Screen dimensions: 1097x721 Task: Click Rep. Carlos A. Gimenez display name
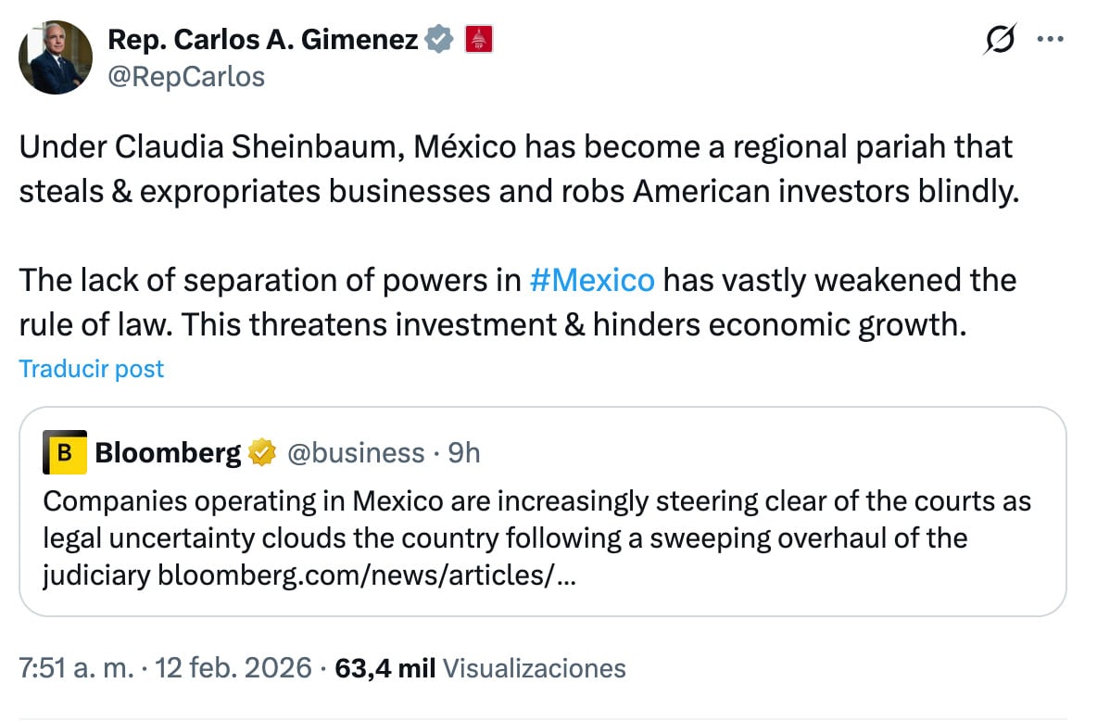[264, 38]
